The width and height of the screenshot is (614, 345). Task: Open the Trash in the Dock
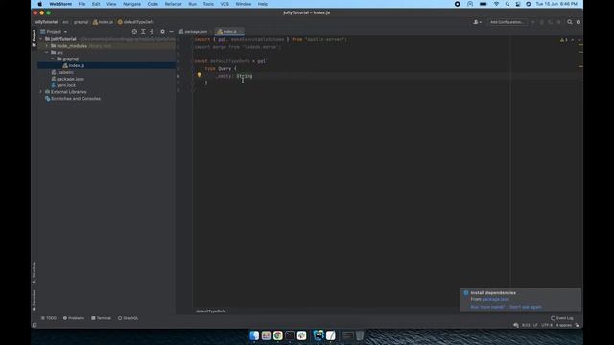coord(360,335)
